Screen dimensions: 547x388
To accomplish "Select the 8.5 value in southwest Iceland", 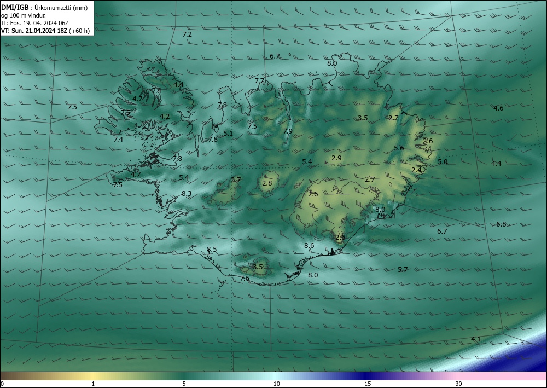I will [x=212, y=250].
